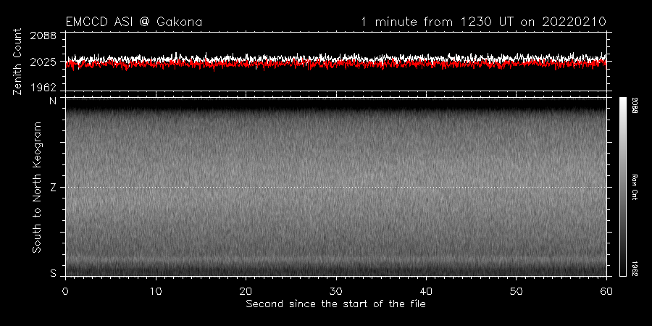Click the 60 second tick label
This screenshot has height=326, width=652.
(x=606, y=291)
